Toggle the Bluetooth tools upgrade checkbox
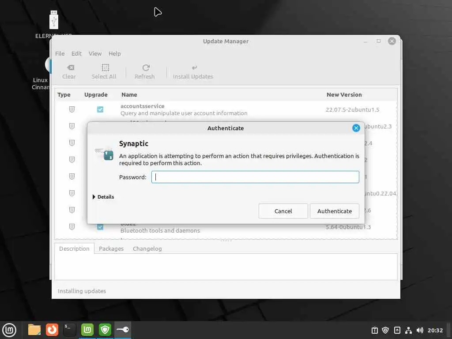This screenshot has width=452, height=339. (100, 227)
